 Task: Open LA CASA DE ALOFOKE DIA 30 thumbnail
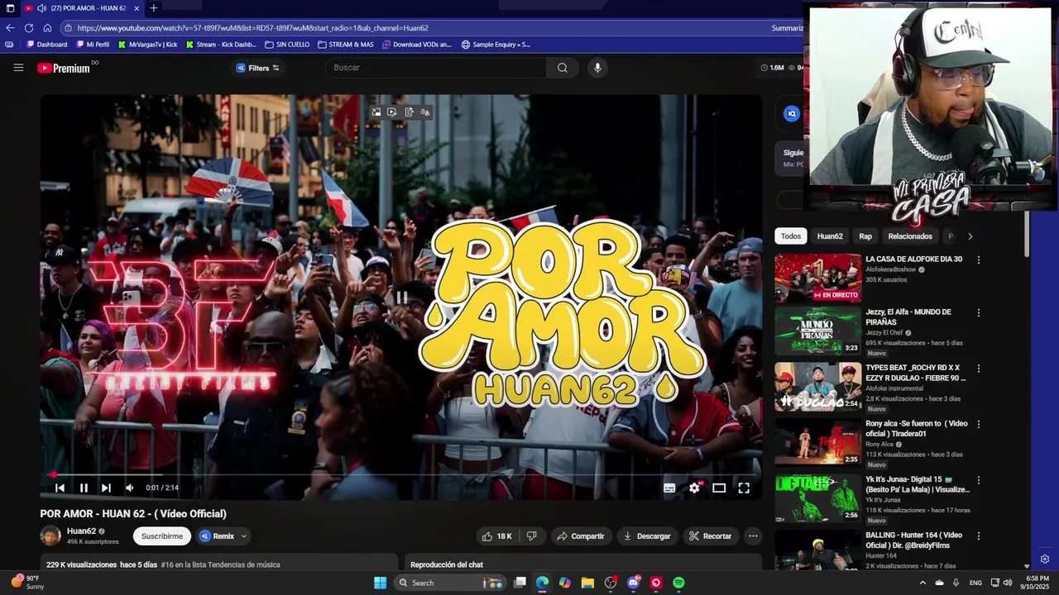(x=817, y=278)
